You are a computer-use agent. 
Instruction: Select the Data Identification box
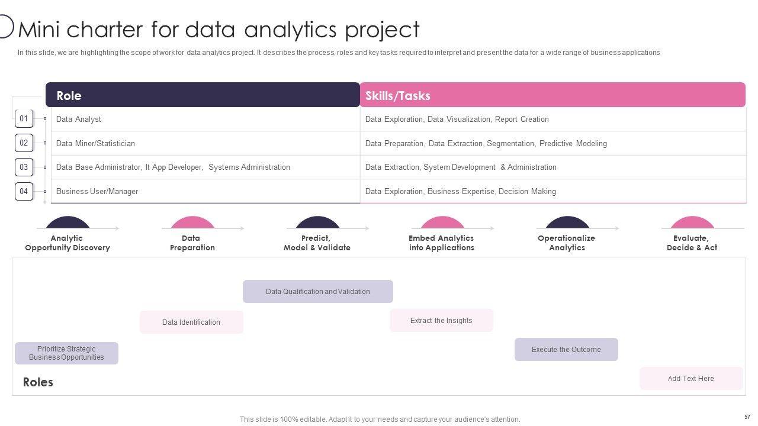(191, 322)
